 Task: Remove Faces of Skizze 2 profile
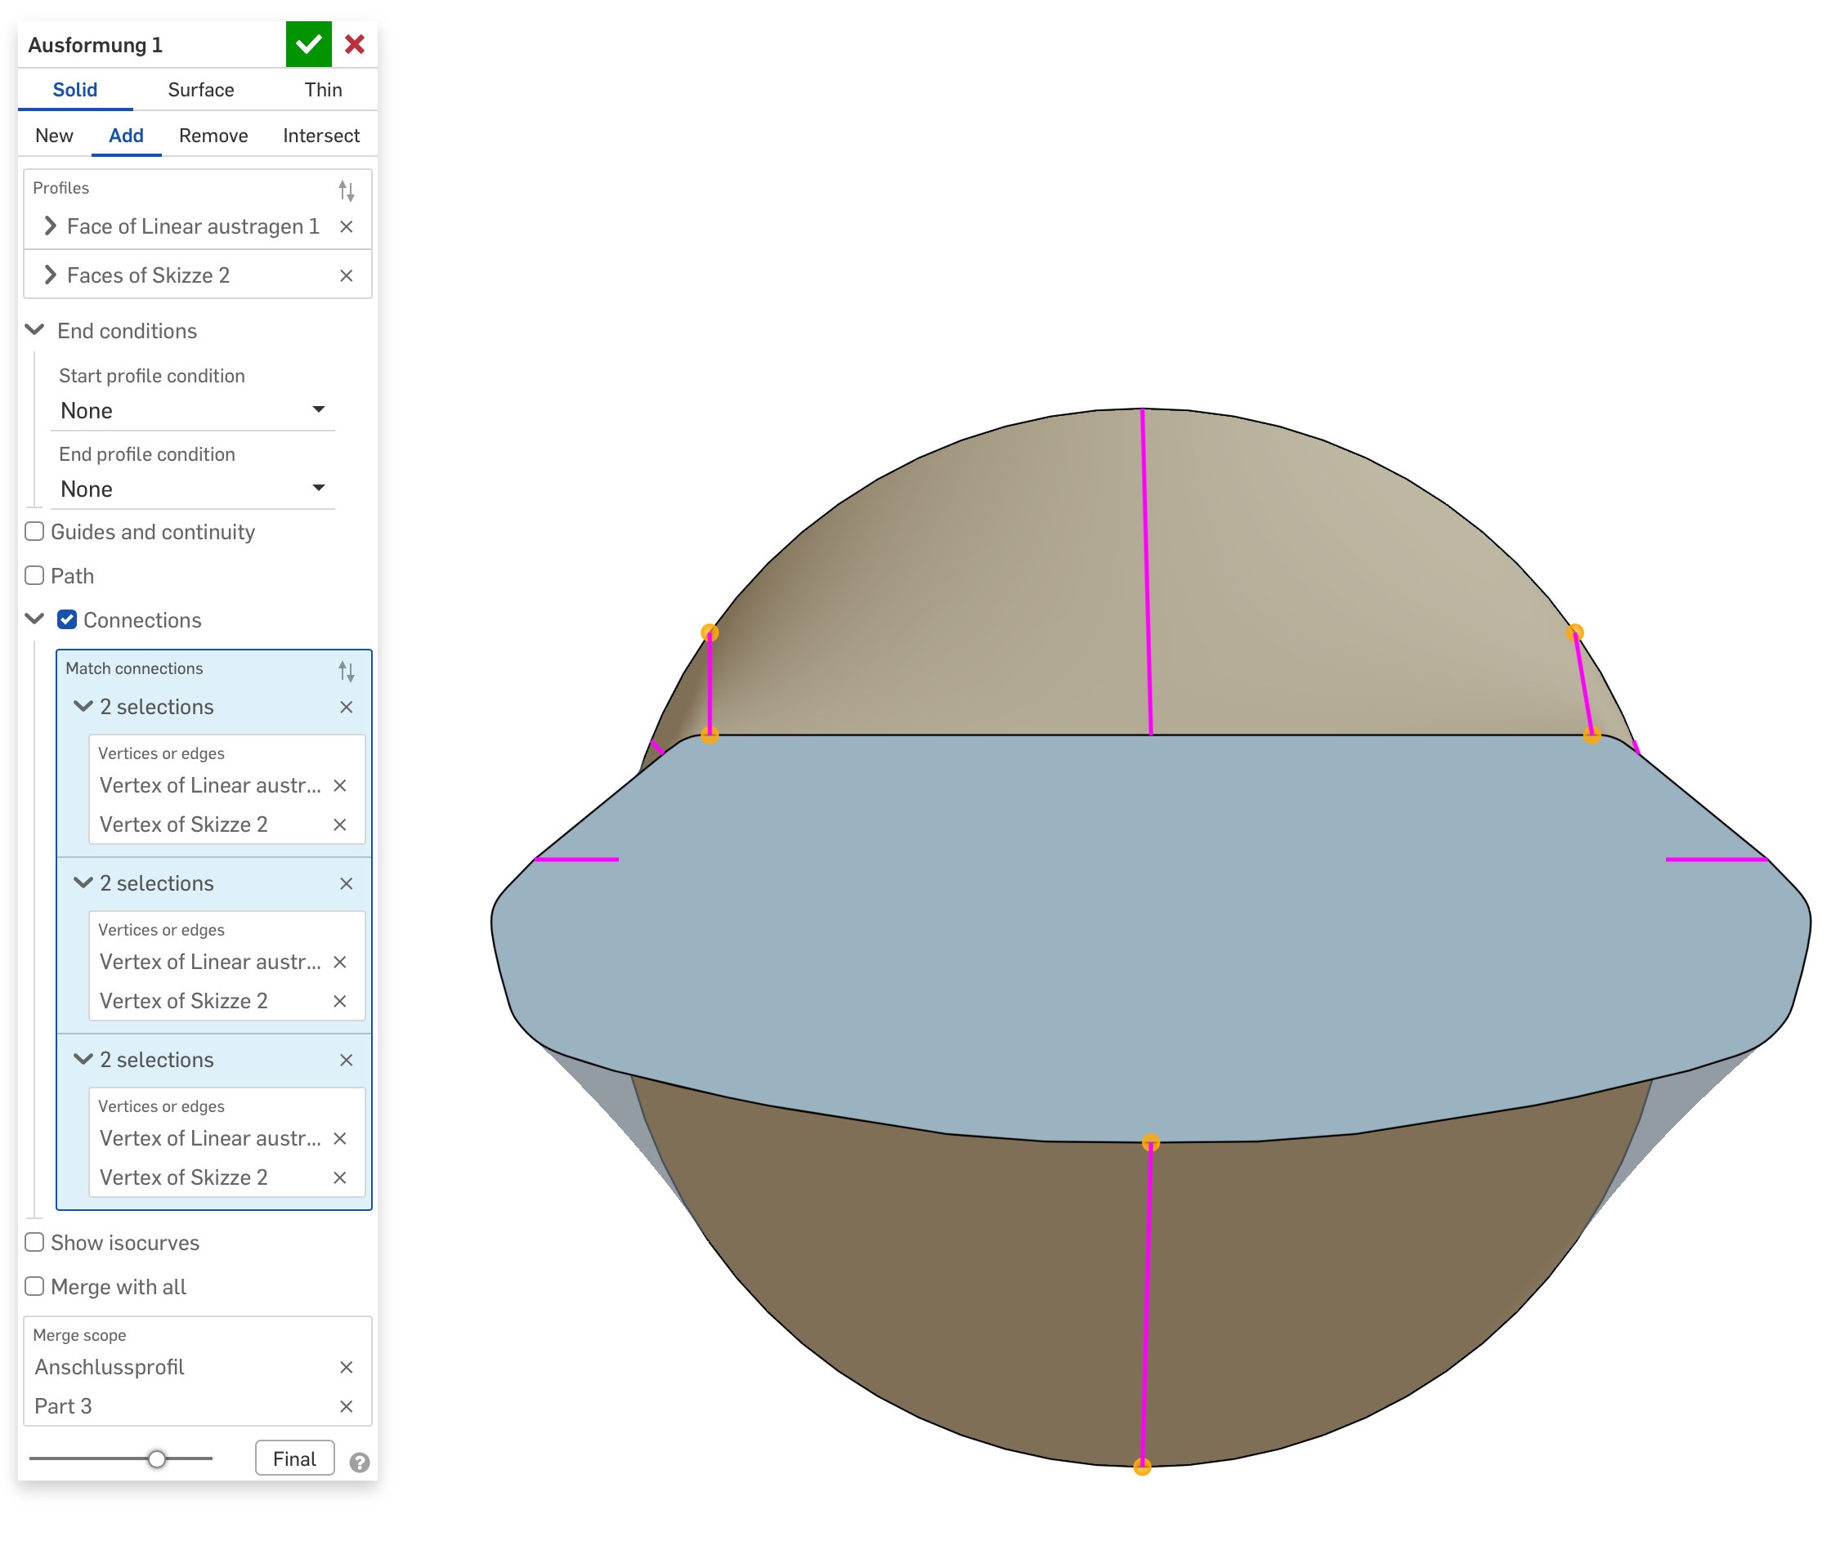click(x=346, y=275)
